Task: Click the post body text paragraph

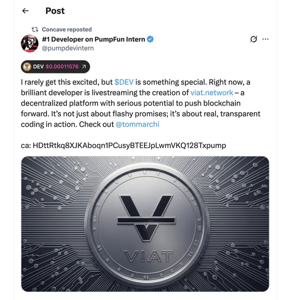Action: point(141,103)
